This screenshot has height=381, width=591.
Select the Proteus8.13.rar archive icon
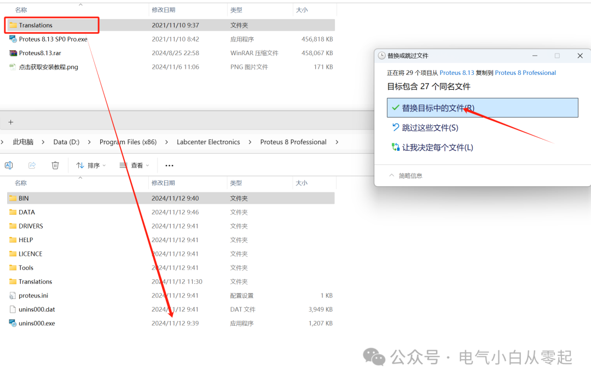click(x=13, y=53)
